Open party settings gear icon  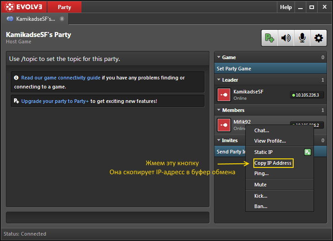click(319, 38)
